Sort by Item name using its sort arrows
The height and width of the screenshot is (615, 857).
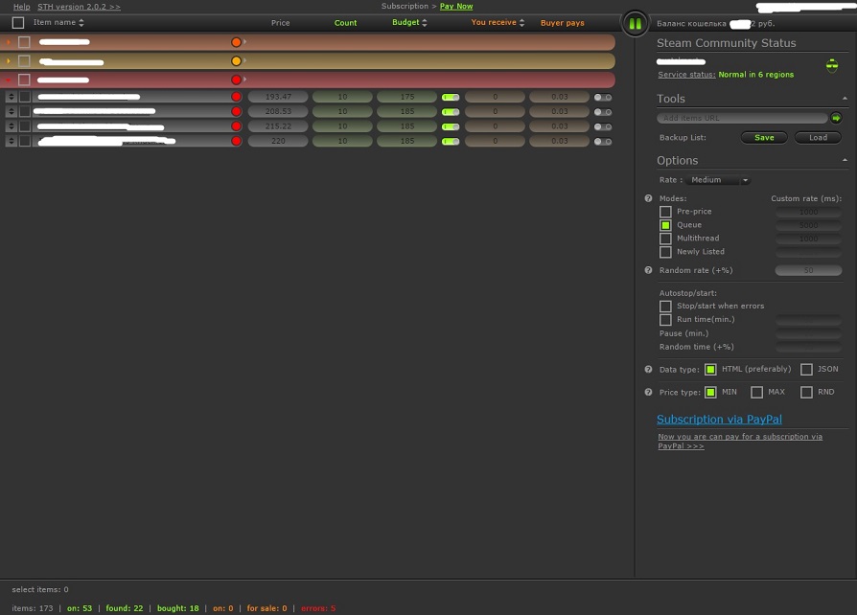81,22
